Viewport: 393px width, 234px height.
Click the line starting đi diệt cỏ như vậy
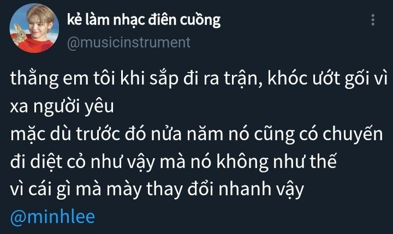tap(173, 161)
